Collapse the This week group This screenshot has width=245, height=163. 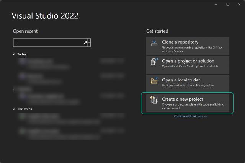[14, 109]
